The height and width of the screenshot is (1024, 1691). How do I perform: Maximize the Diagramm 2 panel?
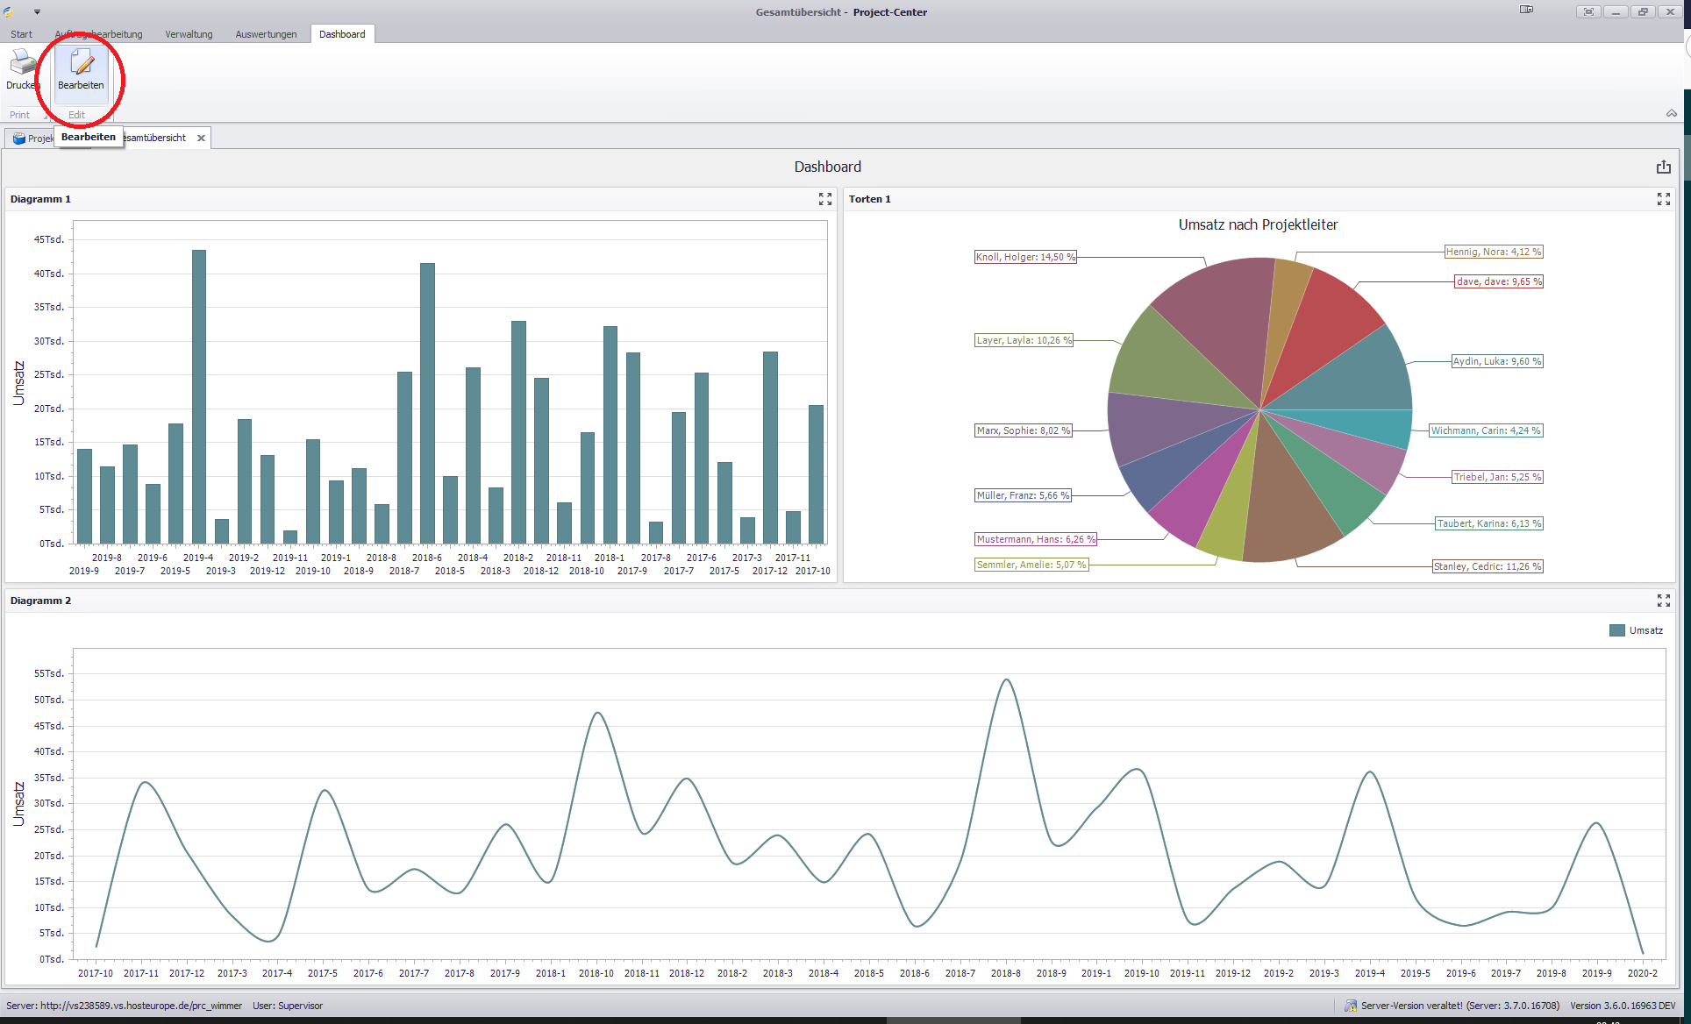pyautogui.click(x=1663, y=601)
